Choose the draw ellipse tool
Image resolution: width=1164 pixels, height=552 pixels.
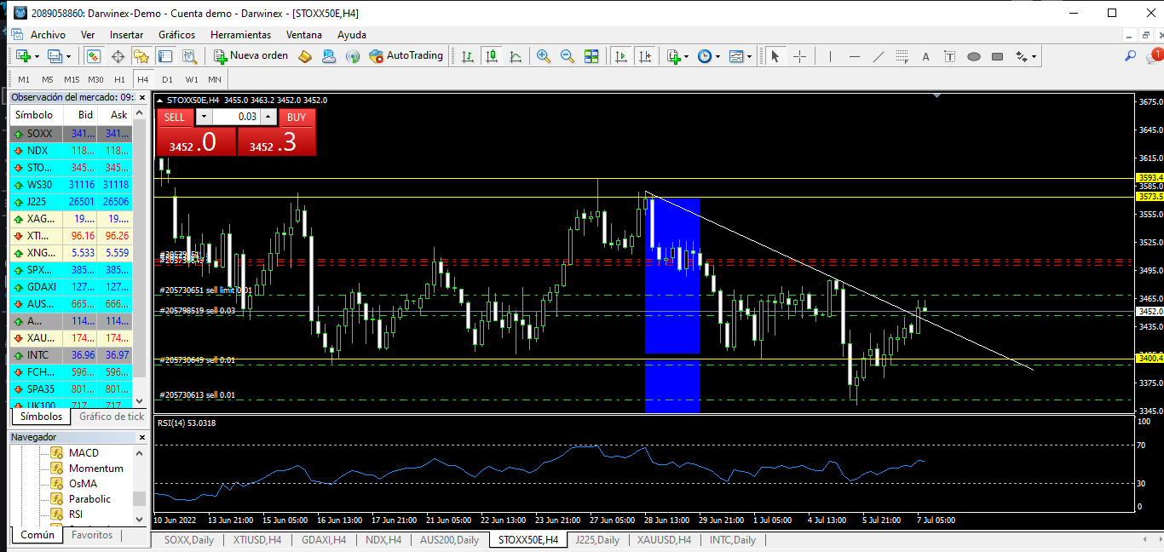(x=974, y=56)
